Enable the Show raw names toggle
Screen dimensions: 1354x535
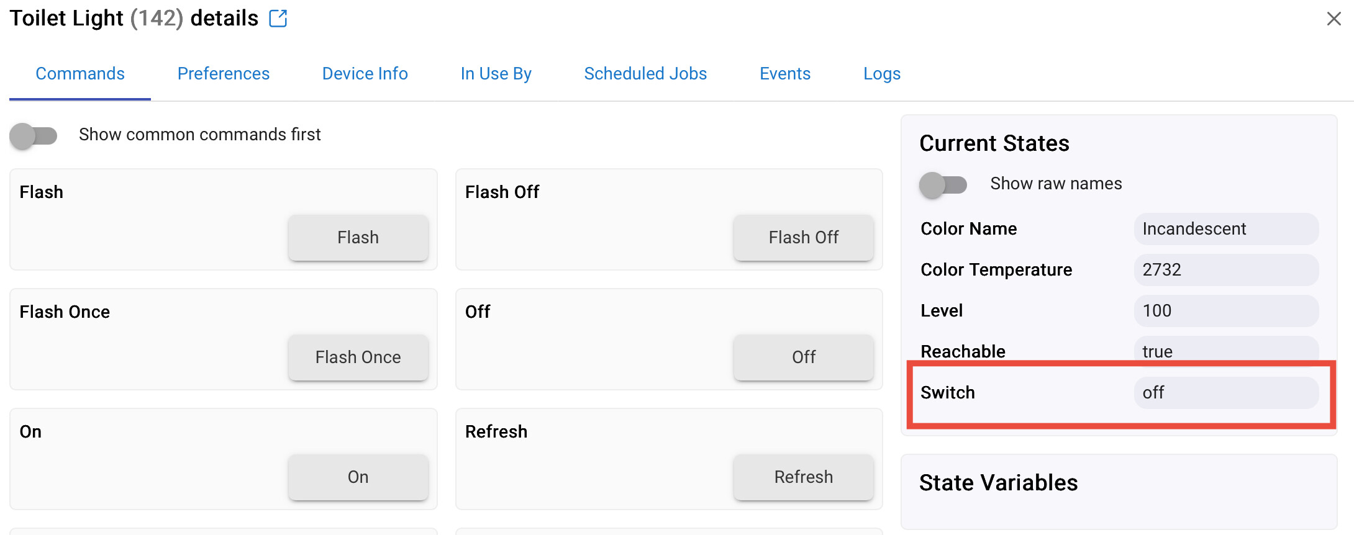[943, 185]
